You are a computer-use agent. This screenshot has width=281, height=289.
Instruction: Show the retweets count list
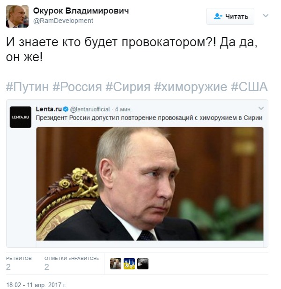point(19,264)
